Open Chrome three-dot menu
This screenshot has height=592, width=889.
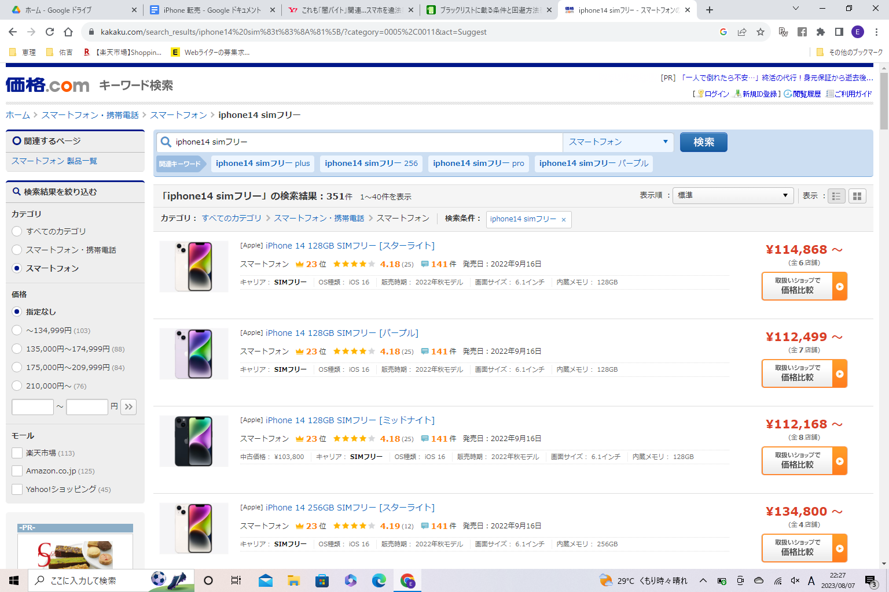(877, 32)
